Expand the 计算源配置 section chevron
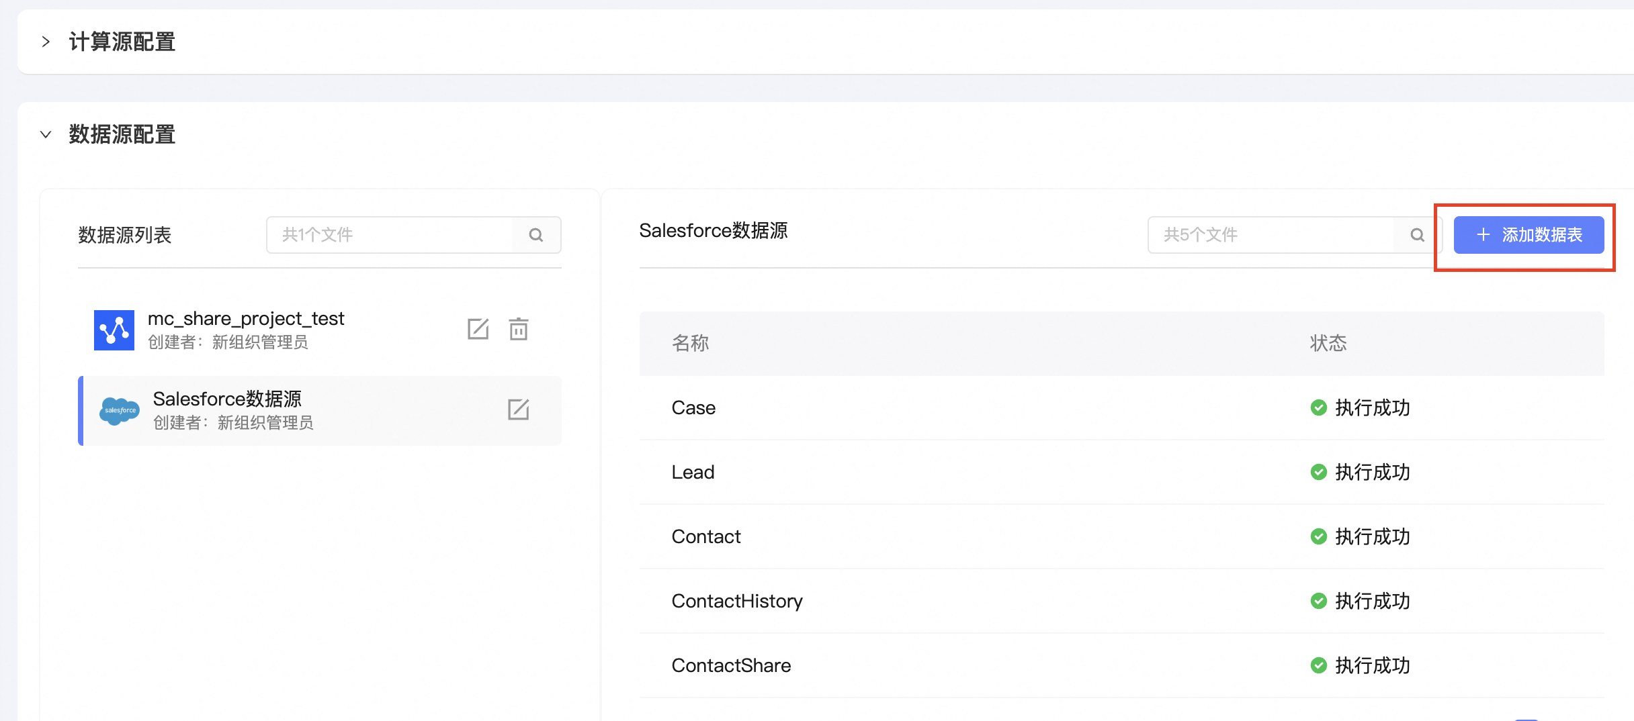The image size is (1634, 721). point(46,42)
